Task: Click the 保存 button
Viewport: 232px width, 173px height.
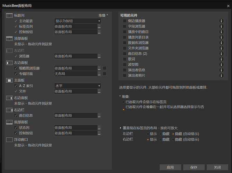Action: click(x=194, y=167)
